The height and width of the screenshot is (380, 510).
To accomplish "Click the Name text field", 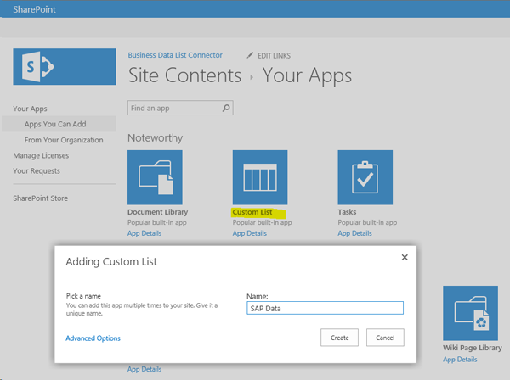I will [324, 309].
